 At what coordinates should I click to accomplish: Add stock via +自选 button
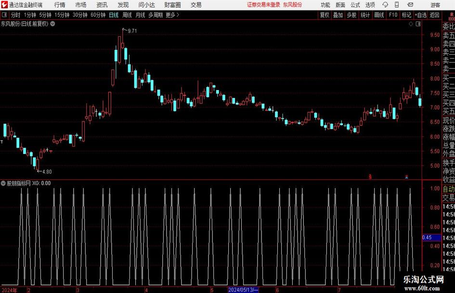coord(420,15)
